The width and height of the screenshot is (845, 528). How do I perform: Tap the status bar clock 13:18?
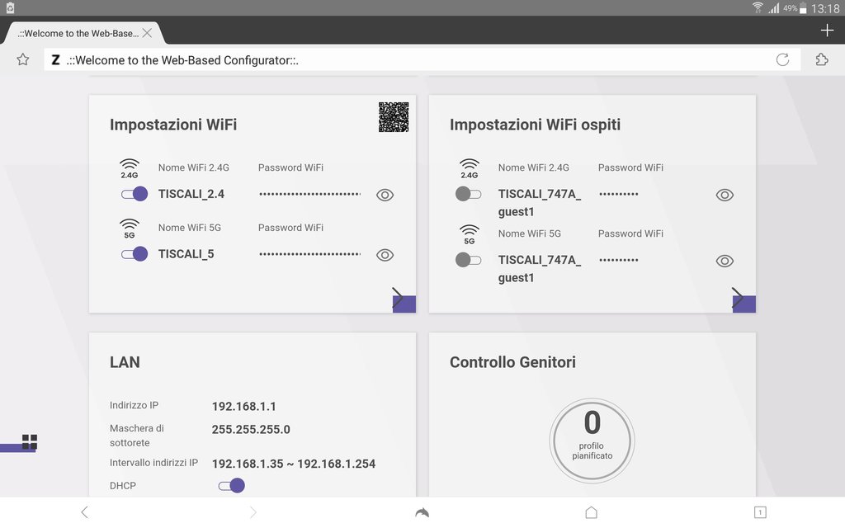(825, 8)
